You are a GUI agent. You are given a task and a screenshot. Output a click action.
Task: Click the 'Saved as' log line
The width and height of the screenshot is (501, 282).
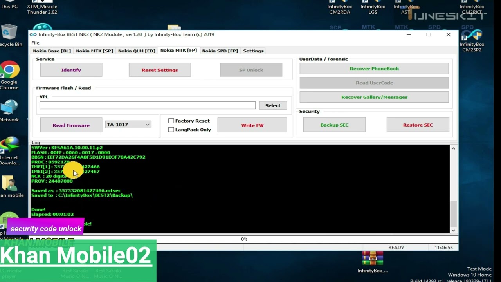click(x=76, y=190)
